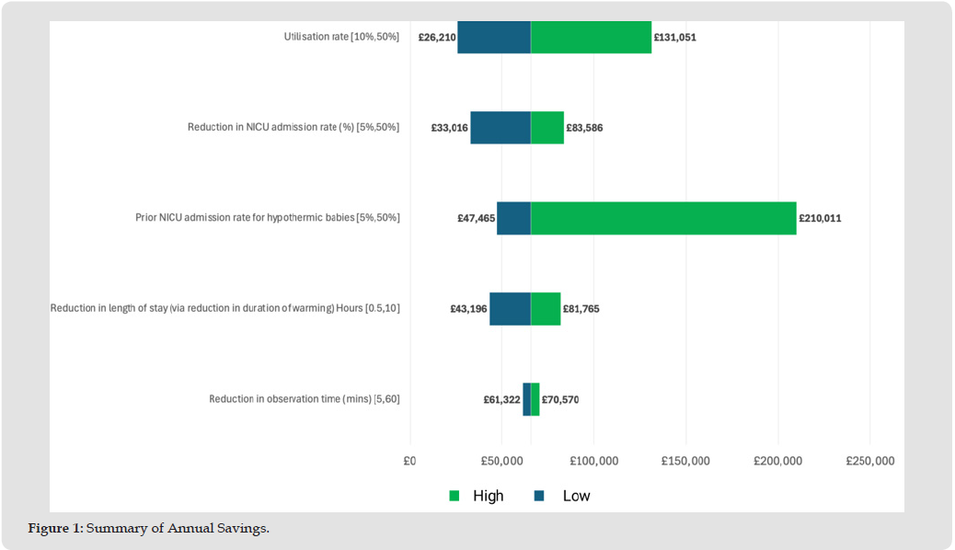Image resolution: width=955 pixels, height=550 pixels.
Task: Select the green Reduction in length of stay bar
Action: [x=546, y=309]
